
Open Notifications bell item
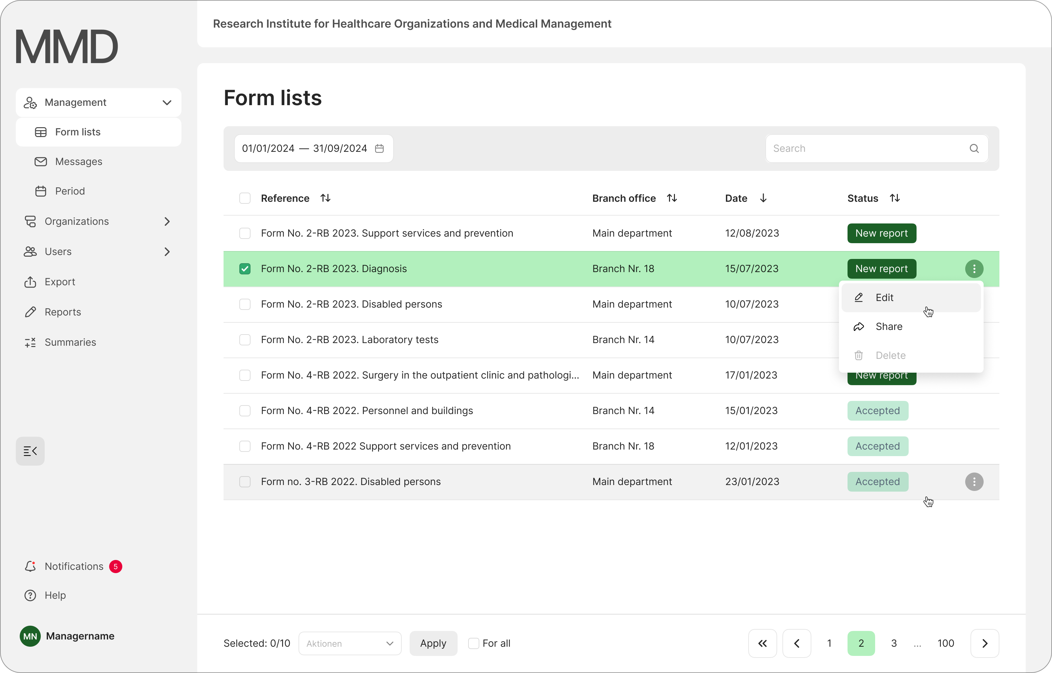coord(73,567)
